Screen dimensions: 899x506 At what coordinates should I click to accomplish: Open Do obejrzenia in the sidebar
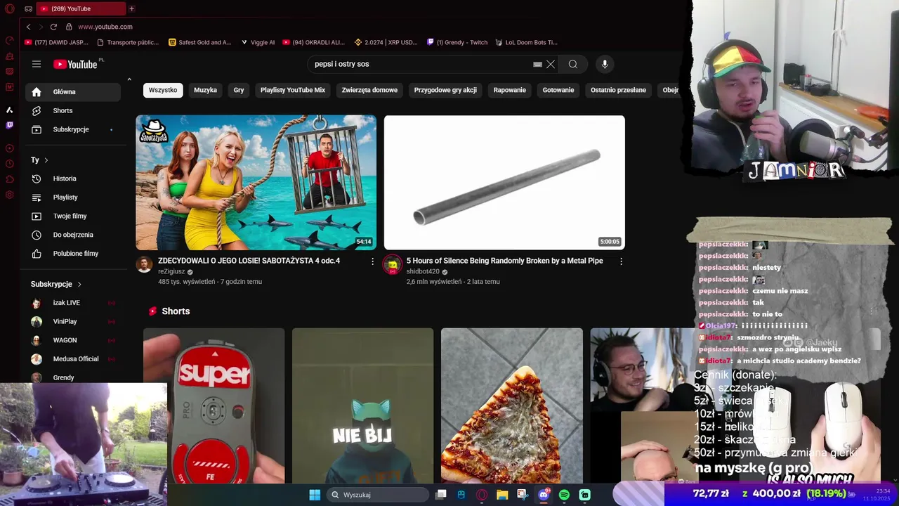click(x=73, y=235)
